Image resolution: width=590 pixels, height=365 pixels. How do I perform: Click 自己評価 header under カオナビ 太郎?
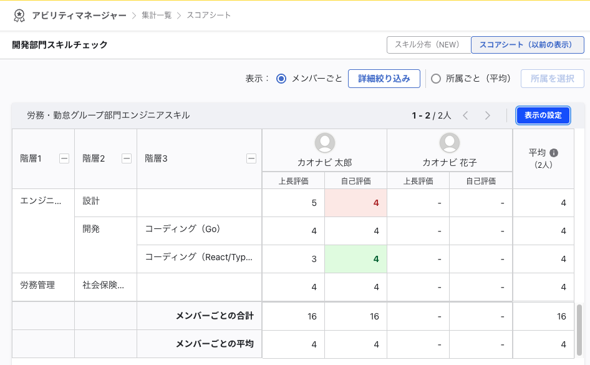pos(356,182)
